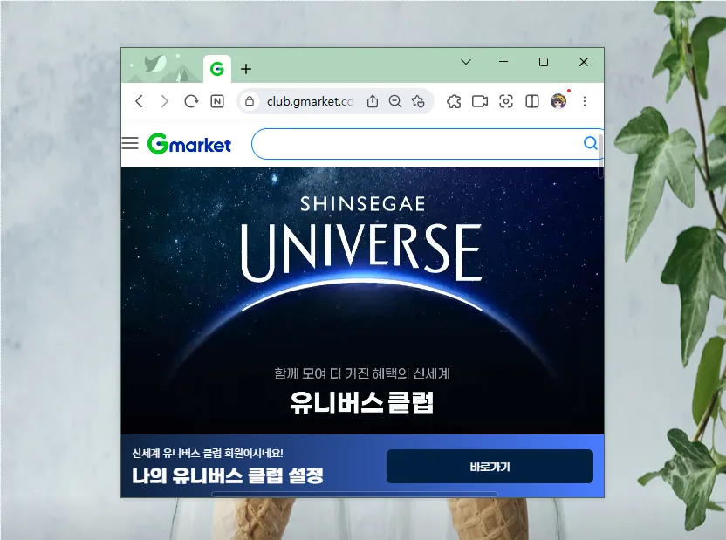Image resolution: width=726 pixels, height=540 pixels.
Task: Bookmark this page with star icon
Action: 418,101
